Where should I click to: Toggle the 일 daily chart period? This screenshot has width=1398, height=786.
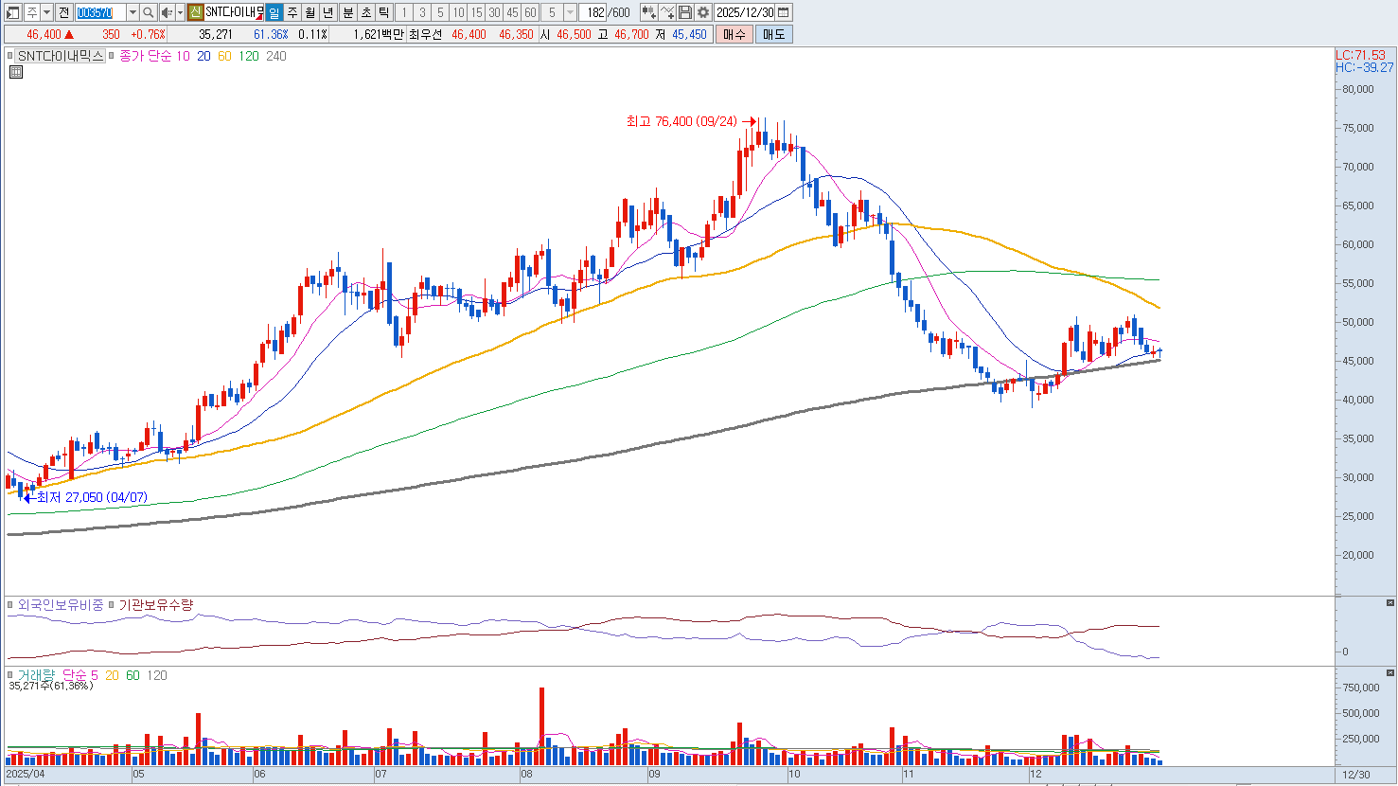tap(274, 12)
